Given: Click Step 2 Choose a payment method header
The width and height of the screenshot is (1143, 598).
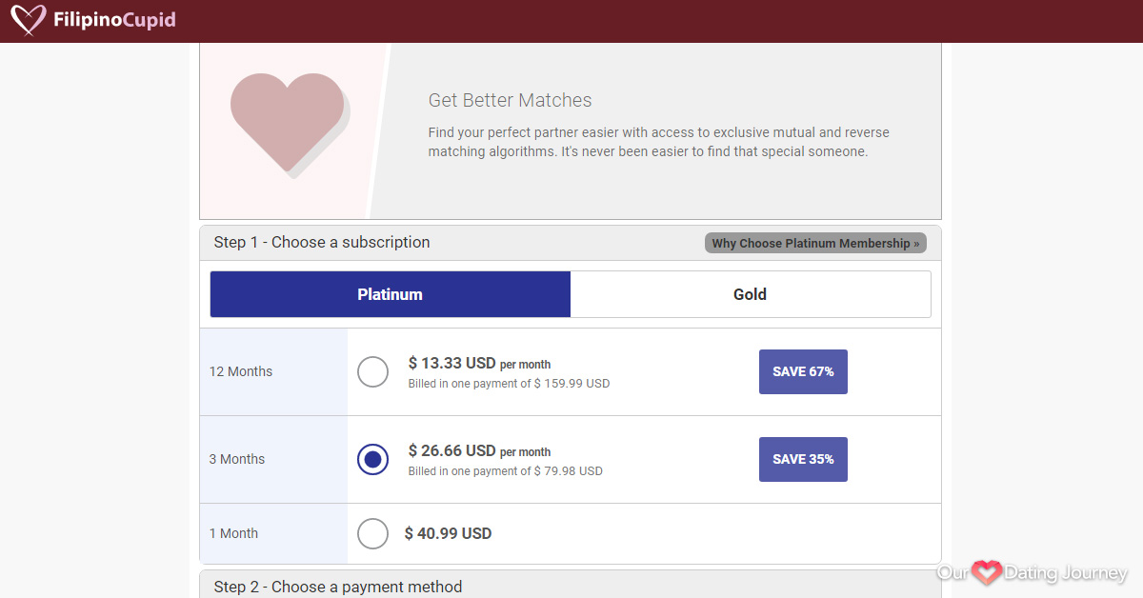Looking at the screenshot, I should point(338,587).
